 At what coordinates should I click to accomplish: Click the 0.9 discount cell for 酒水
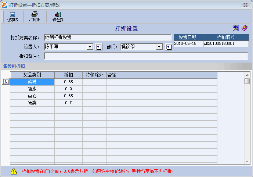tap(68, 89)
